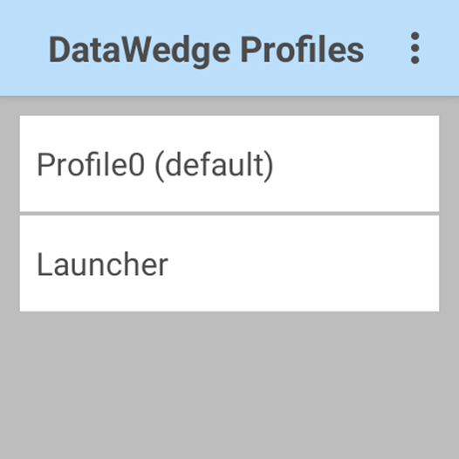Click the word "Profiles" in the header

pyautogui.click(x=302, y=49)
